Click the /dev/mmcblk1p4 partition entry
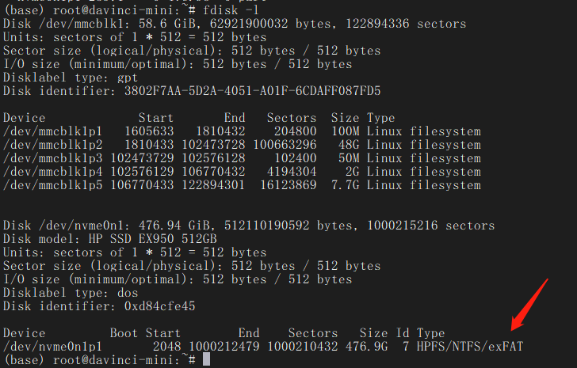577x368 pixels. pyautogui.click(x=54, y=172)
